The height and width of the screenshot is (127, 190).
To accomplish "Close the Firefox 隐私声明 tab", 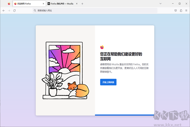I will [77, 4].
